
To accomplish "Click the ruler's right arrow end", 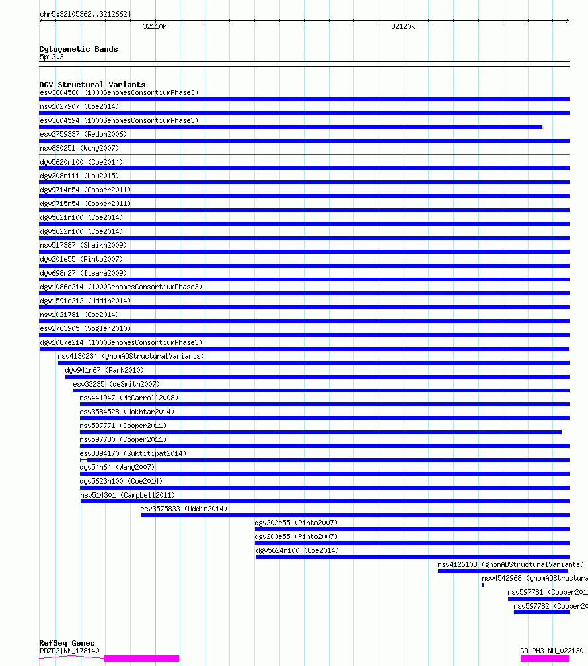I will (x=567, y=21).
